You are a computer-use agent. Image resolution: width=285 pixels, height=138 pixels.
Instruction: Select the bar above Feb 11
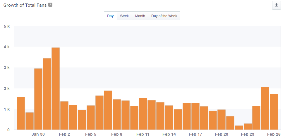click(143, 114)
